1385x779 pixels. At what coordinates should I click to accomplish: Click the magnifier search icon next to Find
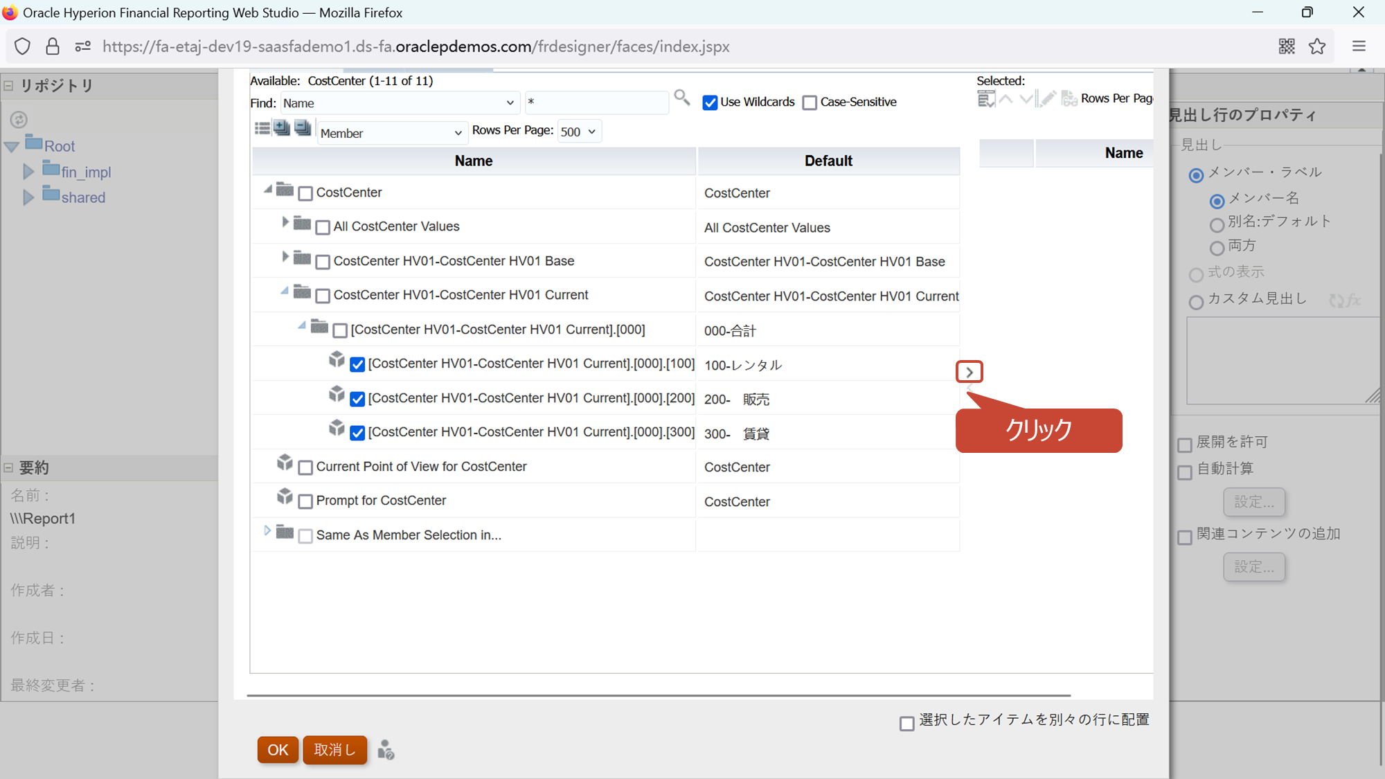point(681,98)
